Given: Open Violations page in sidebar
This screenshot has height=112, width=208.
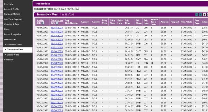Looking at the screenshot, I should [x=9, y=60].
